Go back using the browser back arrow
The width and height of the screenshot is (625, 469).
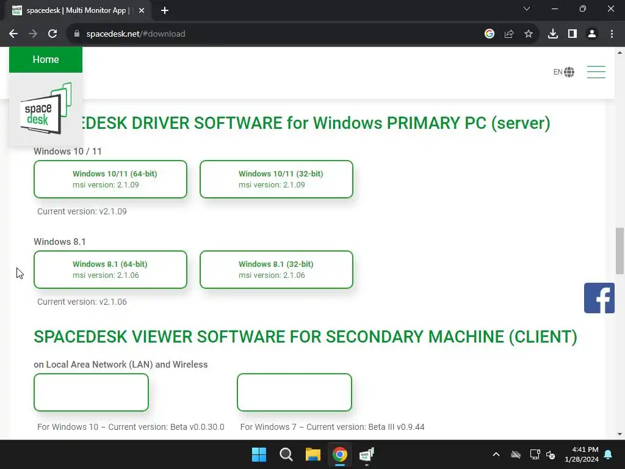(x=13, y=34)
